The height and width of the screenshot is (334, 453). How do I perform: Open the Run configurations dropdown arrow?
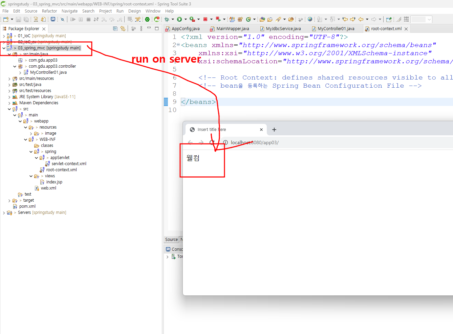click(186, 19)
